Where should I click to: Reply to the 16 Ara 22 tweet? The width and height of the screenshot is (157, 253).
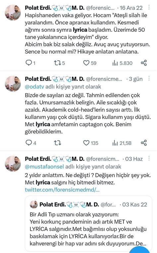(x=30, y=63)
